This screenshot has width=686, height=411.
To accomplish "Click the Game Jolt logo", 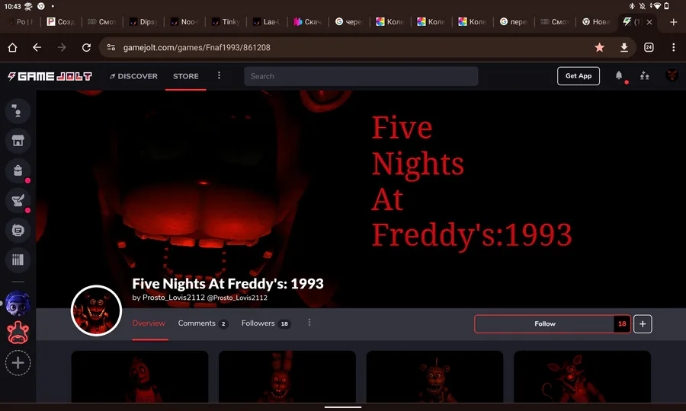I will (x=50, y=76).
